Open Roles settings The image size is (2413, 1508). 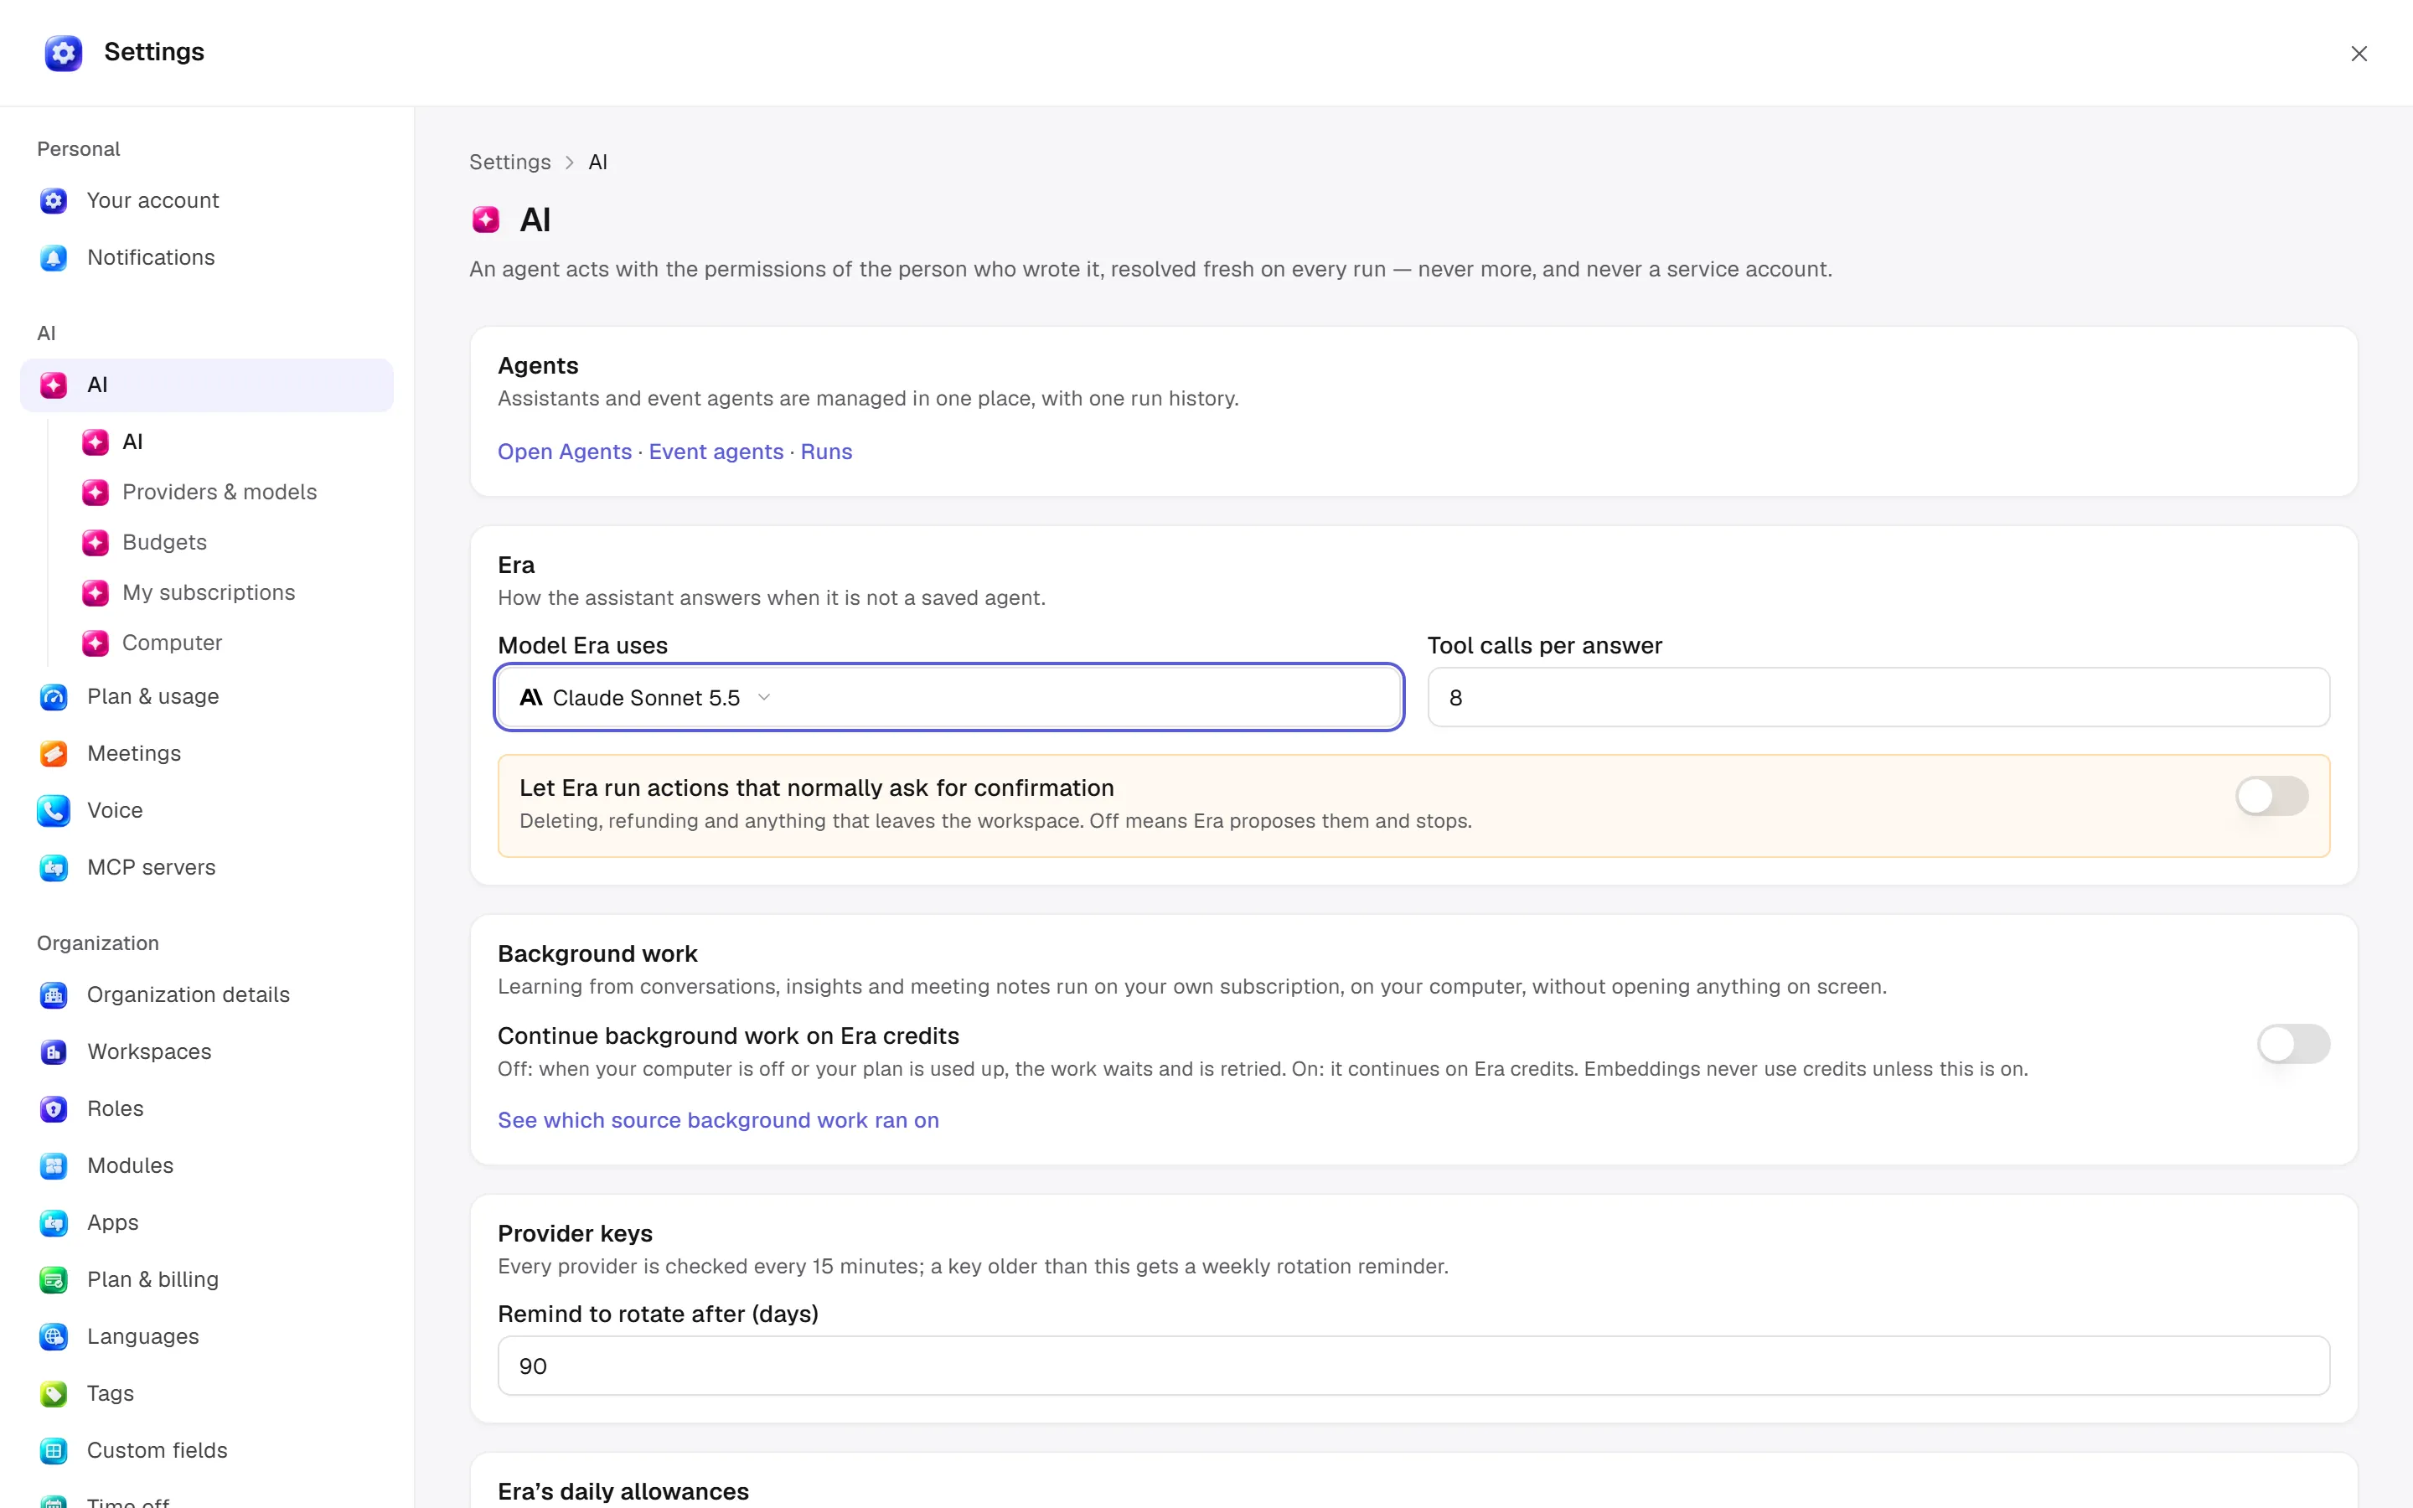pyautogui.click(x=206, y=1108)
